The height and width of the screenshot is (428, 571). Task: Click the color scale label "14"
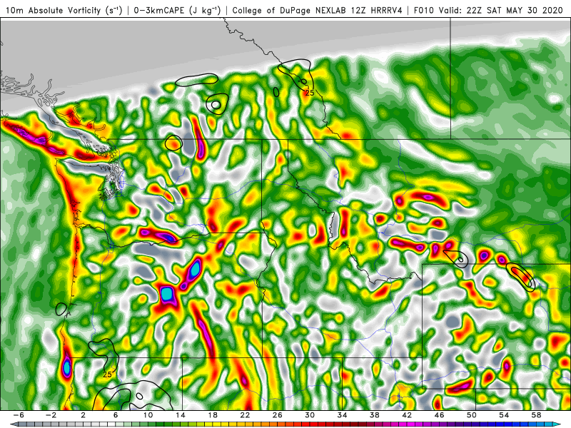181,415
